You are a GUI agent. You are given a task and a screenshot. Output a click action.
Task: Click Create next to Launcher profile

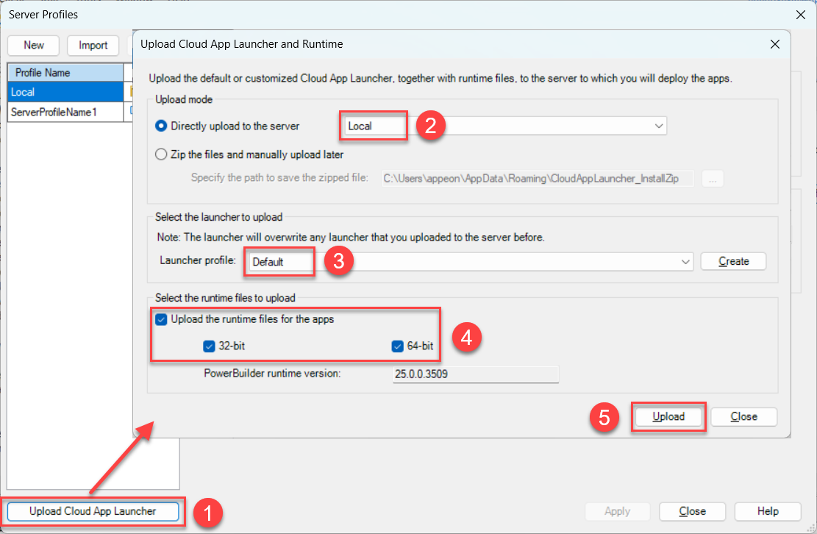(x=733, y=261)
